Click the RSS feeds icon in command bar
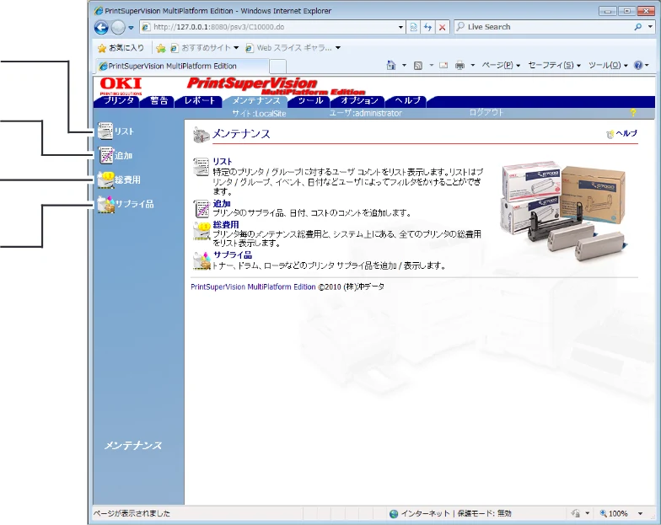661x525 pixels. [x=418, y=66]
